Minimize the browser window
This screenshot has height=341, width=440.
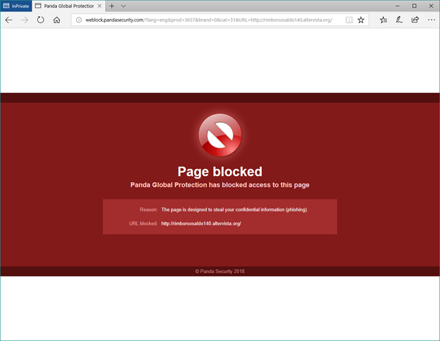pyautogui.click(x=397, y=6)
